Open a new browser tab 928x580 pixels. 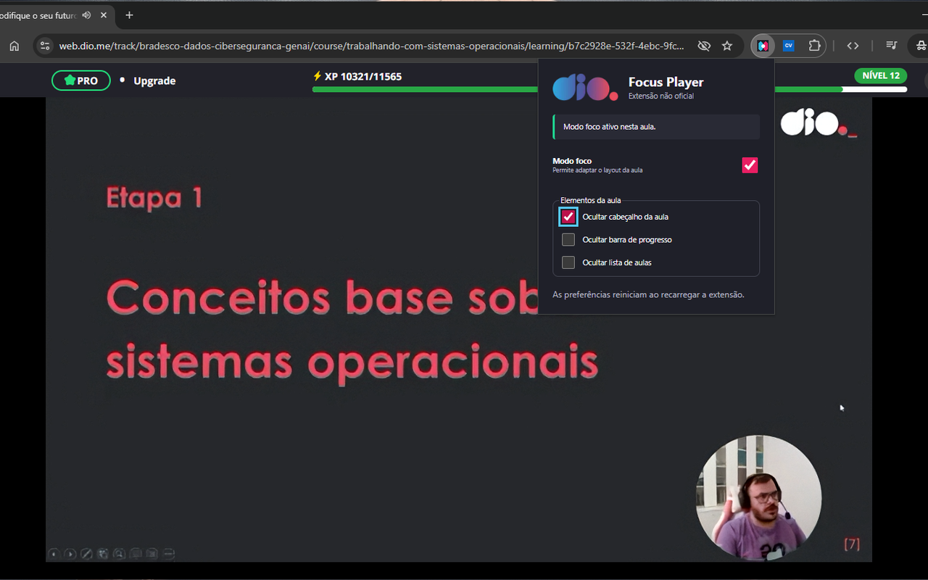tap(129, 15)
